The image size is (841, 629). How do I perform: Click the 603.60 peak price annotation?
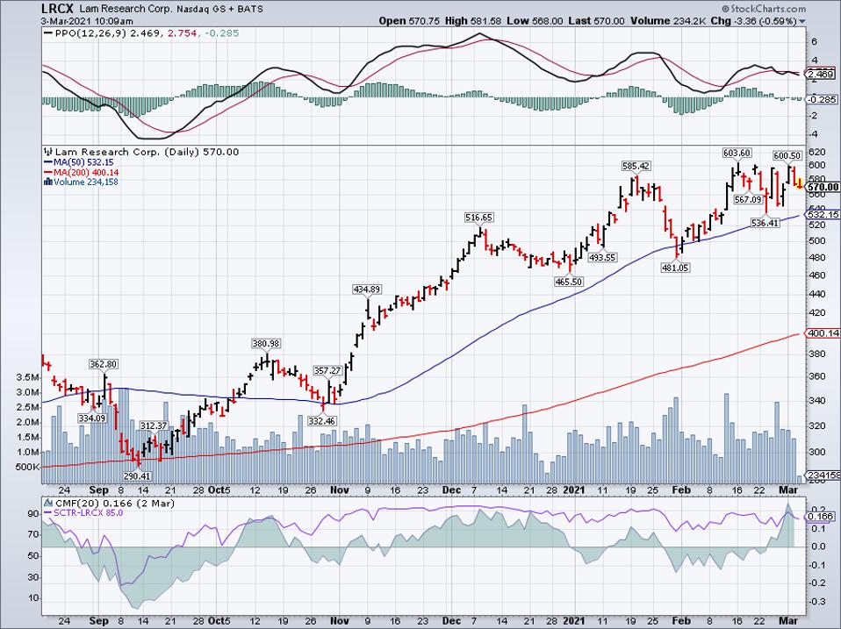737,154
